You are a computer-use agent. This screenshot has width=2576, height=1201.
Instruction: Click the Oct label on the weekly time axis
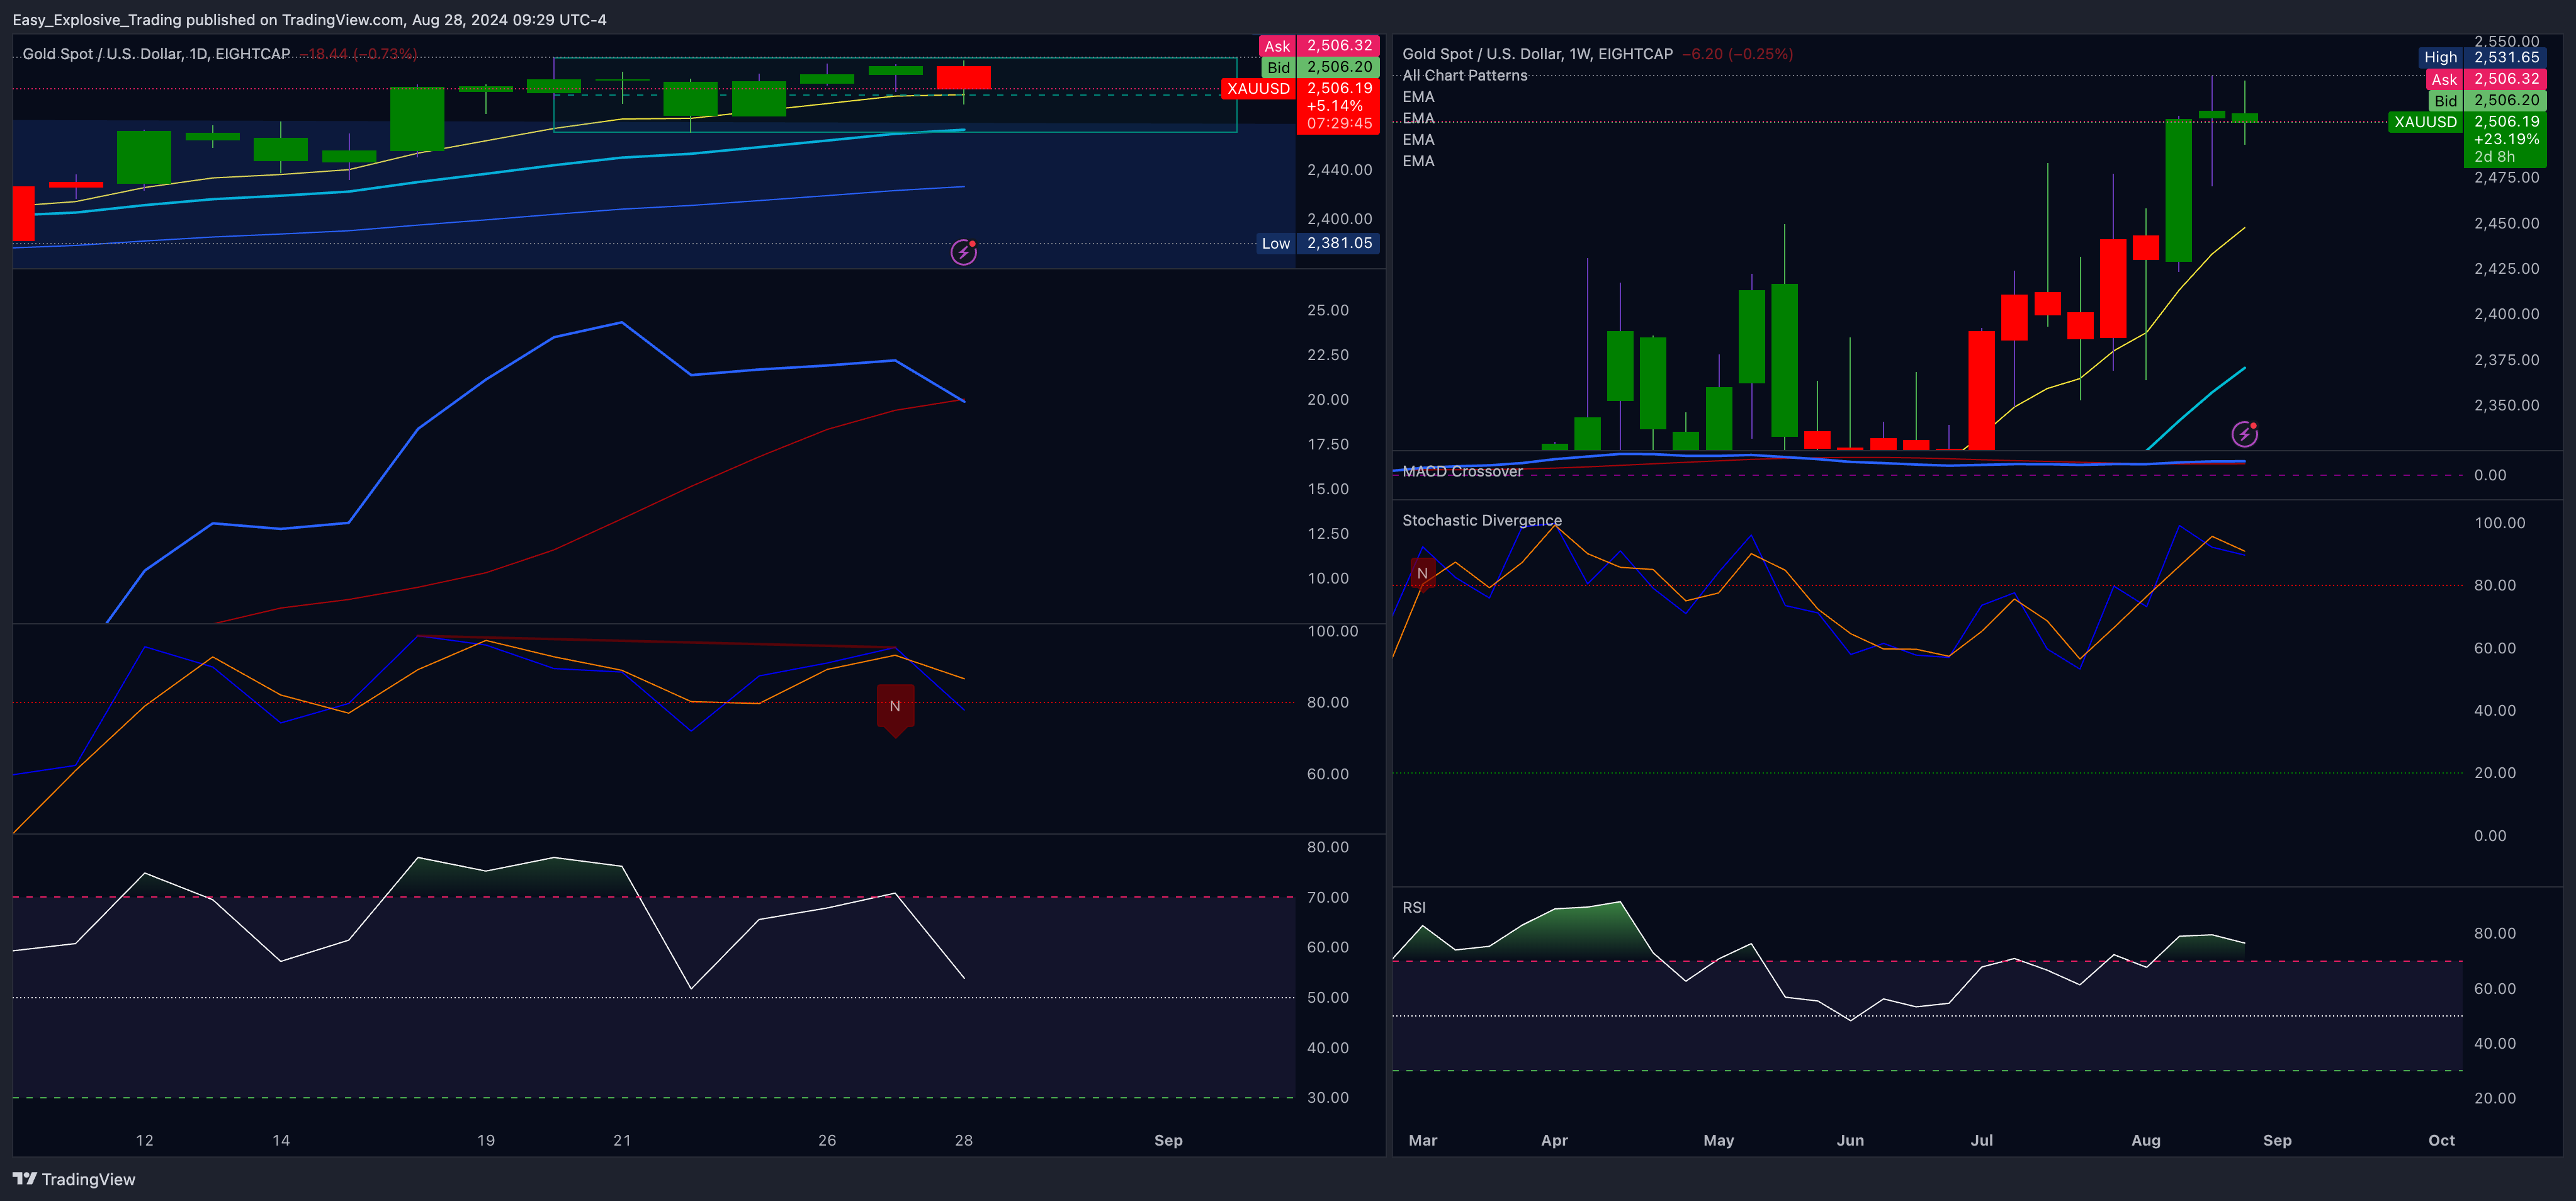pos(2441,1140)
